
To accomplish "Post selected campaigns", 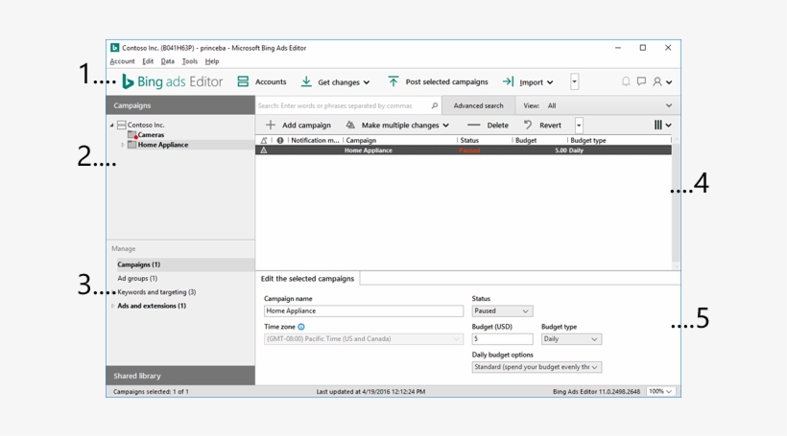I will tap(437, 81).
